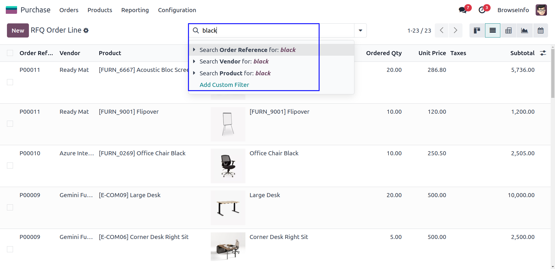Toggle the search options dropdown arrow
555x269 pixels.
tap(360, 31)
